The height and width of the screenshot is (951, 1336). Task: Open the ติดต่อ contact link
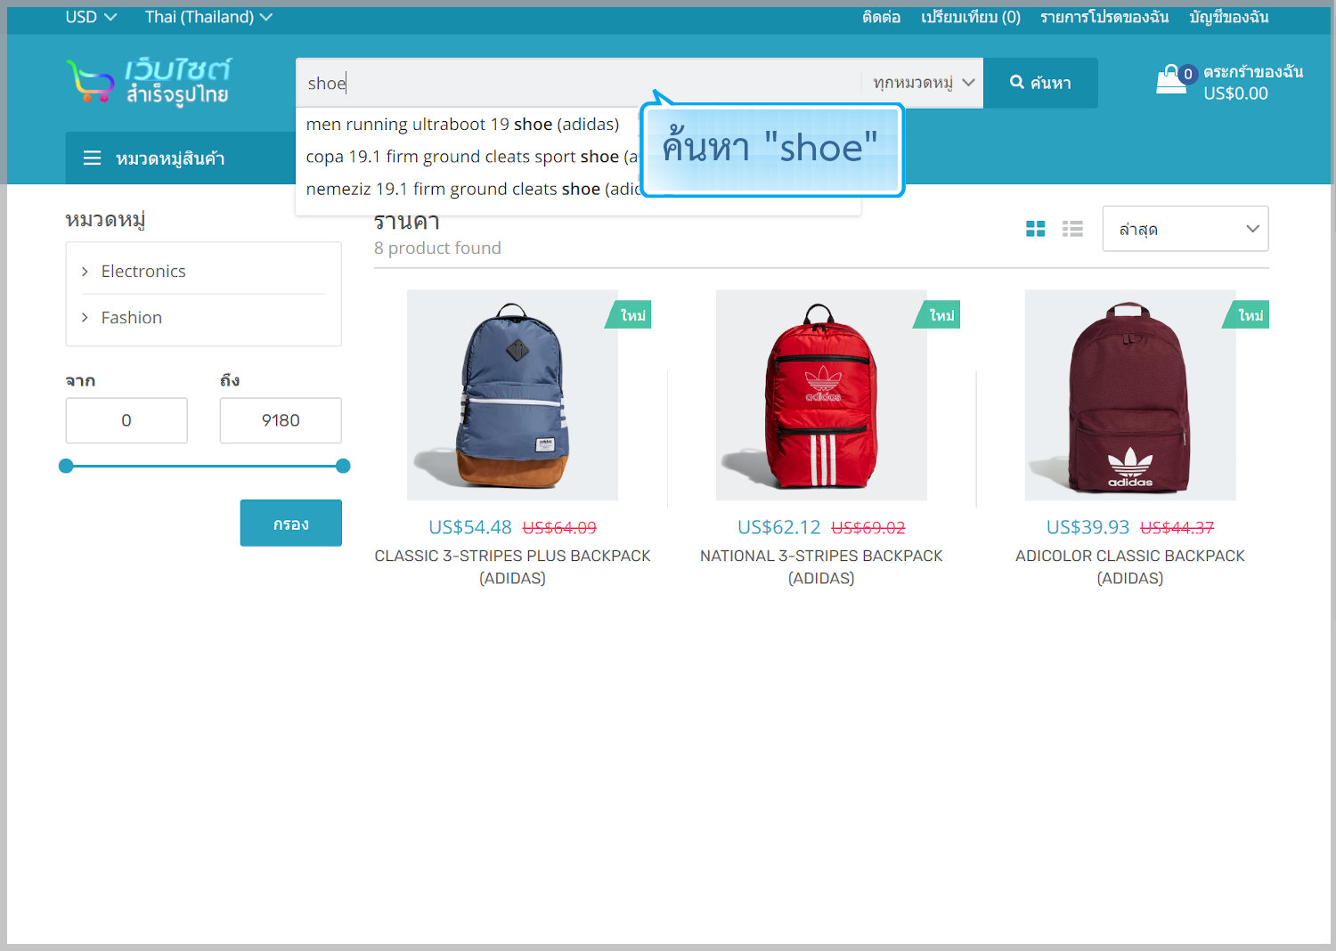[881, 17]
